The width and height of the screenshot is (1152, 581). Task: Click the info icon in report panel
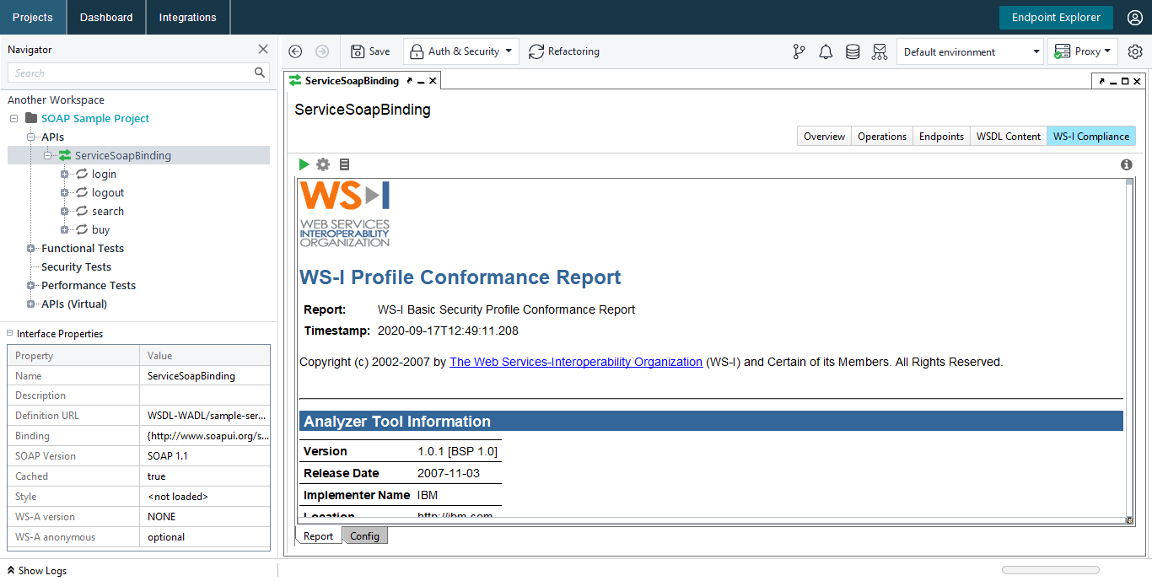coord(1126,165)
